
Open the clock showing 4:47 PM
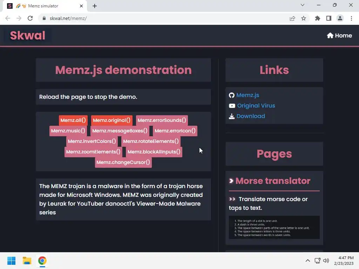[344, 261]
